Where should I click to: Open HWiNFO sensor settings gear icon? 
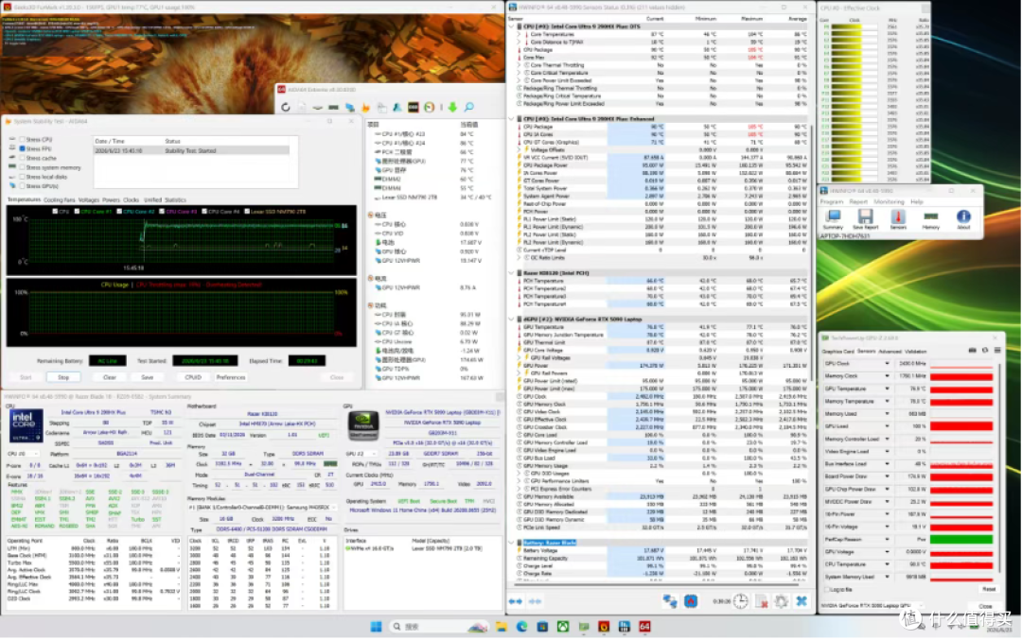[782, 601]
